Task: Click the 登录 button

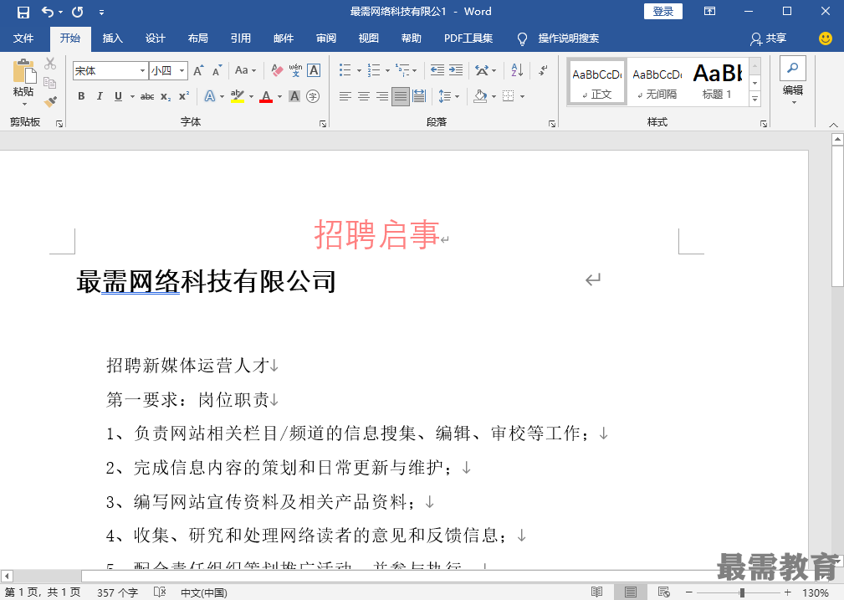Action: (663, 12)
